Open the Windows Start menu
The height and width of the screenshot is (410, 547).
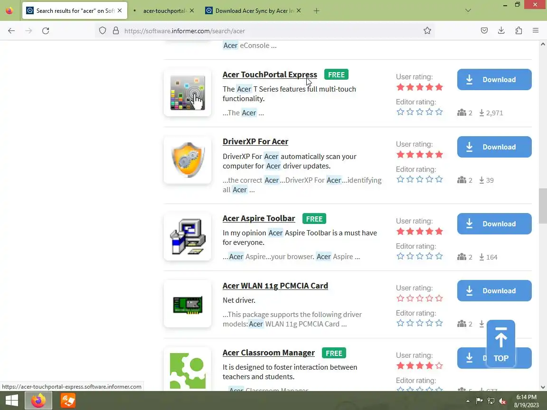[11, 401]
